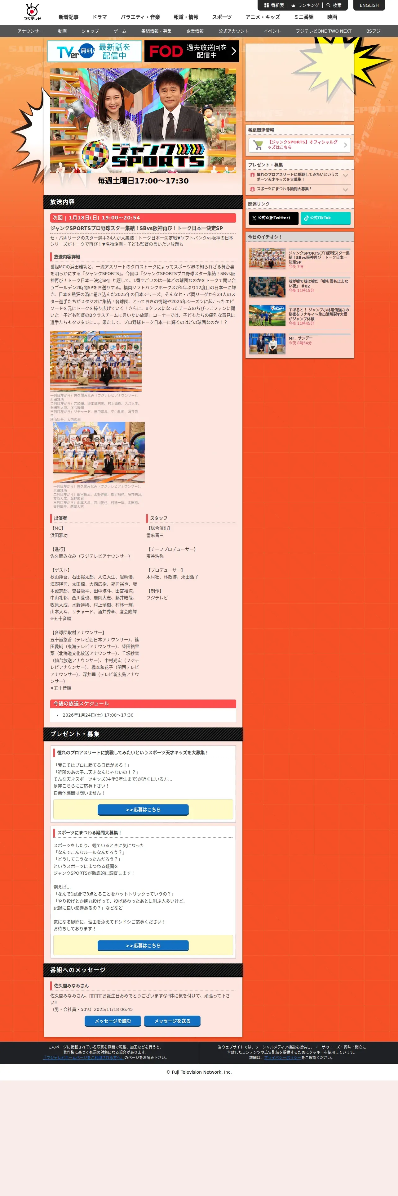Go to ゲーム in the sub navigation
Image resolution: width=398 pixels, height=1196 pixels.
pyautogui.click(x=120, y=31)
